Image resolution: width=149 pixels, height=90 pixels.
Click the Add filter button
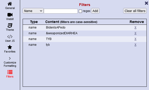tap(95, 11)
